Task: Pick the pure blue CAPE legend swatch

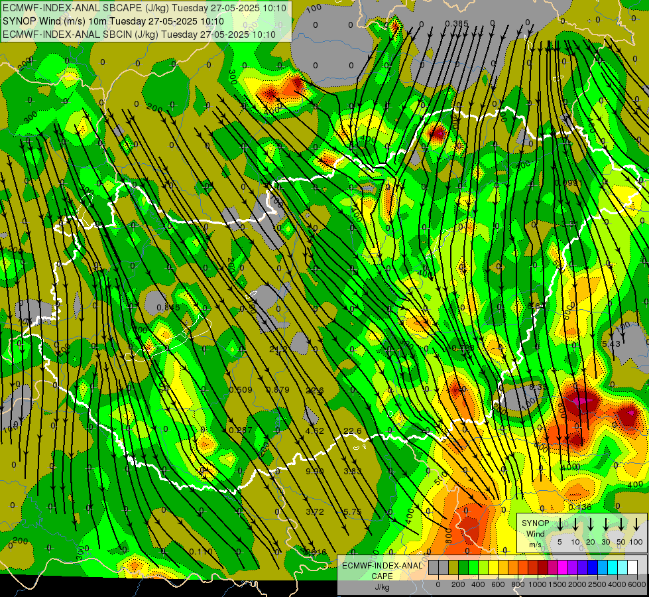Action: coord(592,567)
